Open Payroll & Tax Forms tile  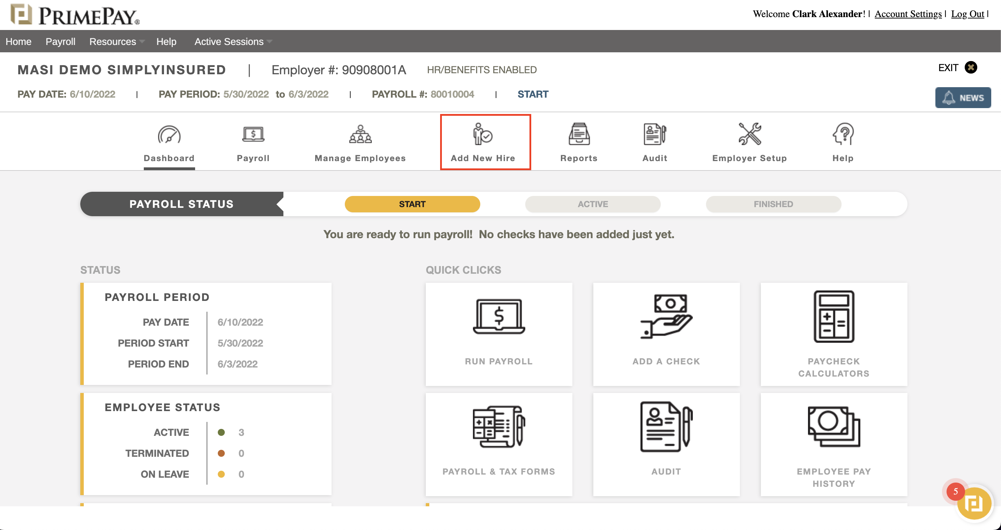pyautogui.click(x=499, y=444)
